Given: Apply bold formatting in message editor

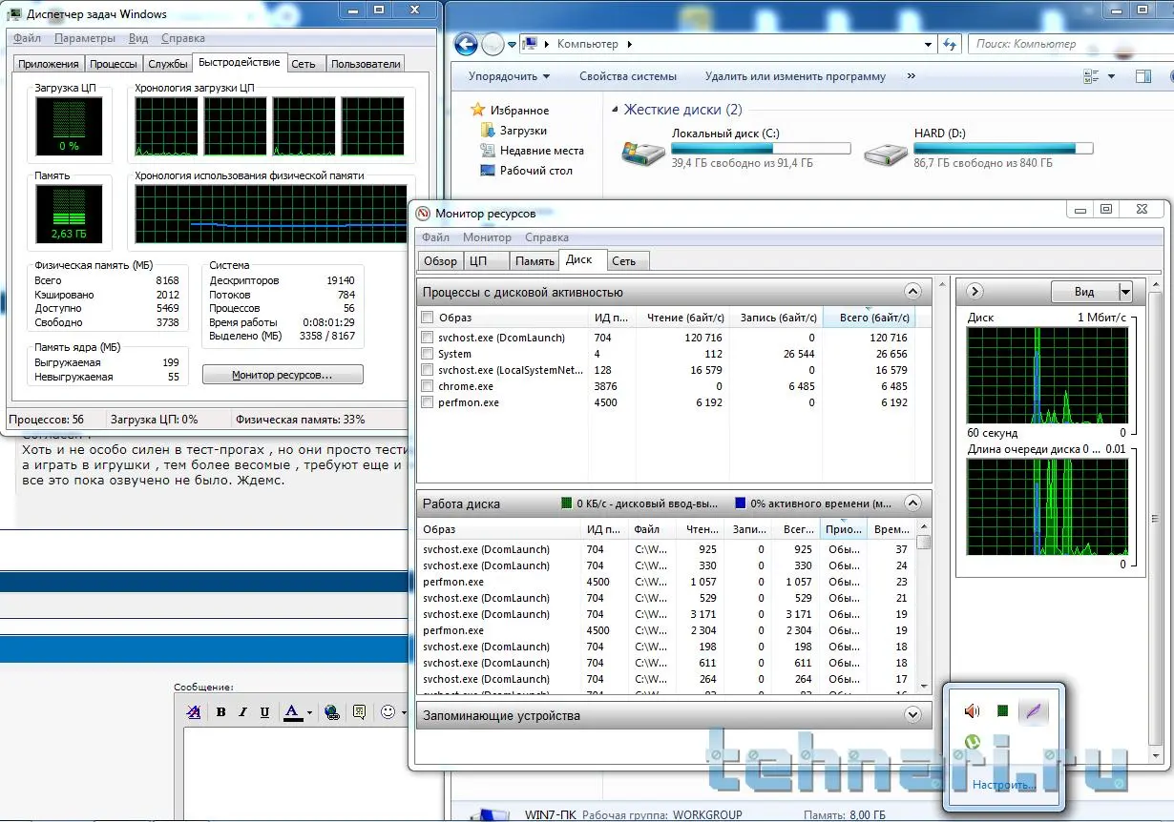Looking at the screenshot, I should 220,712.
